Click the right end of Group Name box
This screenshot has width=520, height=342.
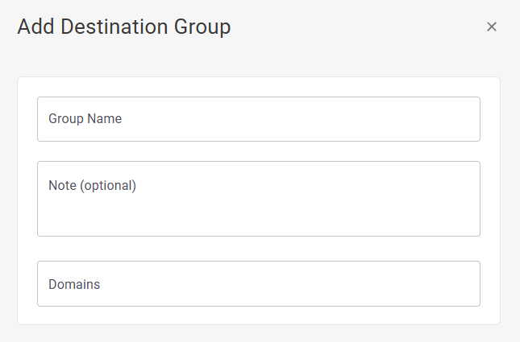pyautogui.click(x=460, y=119)
